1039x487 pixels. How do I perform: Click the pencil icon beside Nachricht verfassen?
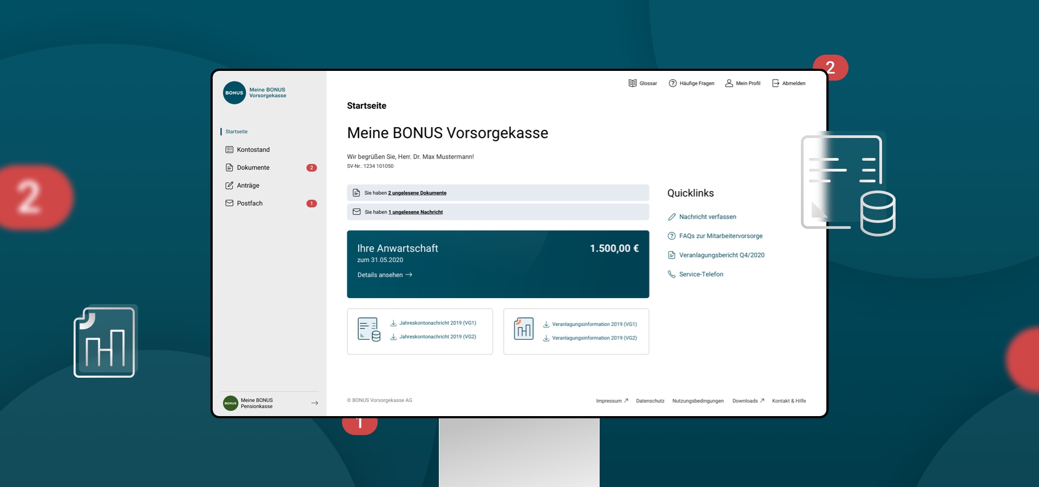672,216
